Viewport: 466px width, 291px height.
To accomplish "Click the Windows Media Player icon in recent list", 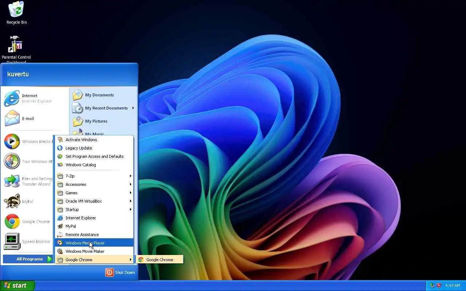I will [x=12, y=141].
